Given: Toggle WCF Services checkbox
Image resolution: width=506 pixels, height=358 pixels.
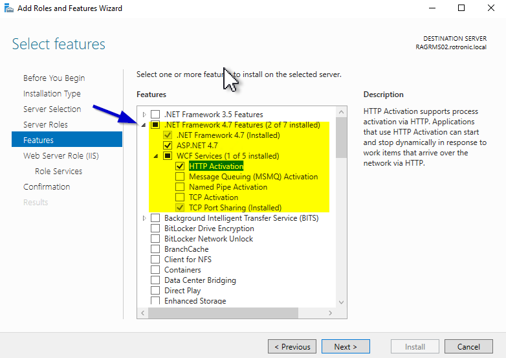Looking at the screenshot, I should click(x=168, y=155).
